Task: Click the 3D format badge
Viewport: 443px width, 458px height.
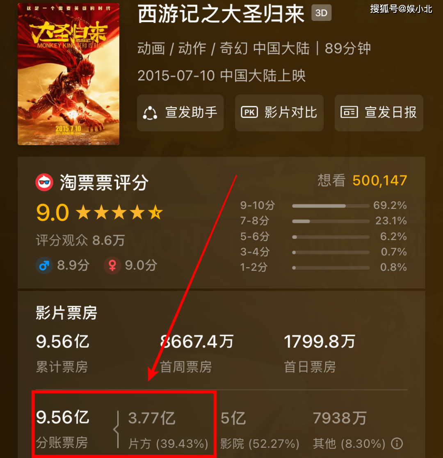Action: (x=321, y=13)
